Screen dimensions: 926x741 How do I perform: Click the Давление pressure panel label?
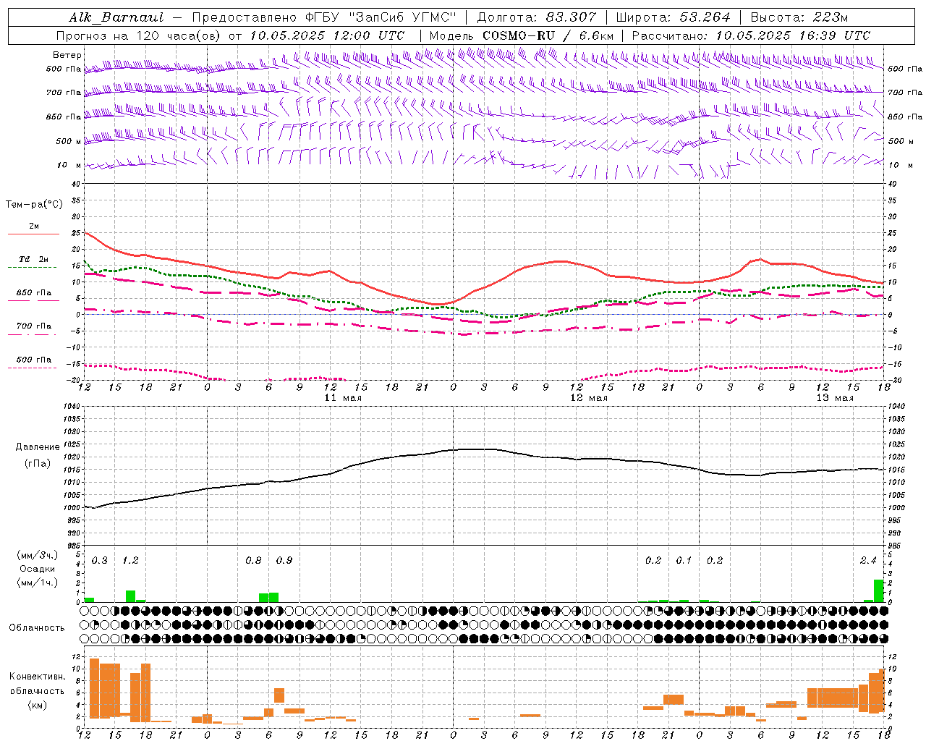point(38,447)
